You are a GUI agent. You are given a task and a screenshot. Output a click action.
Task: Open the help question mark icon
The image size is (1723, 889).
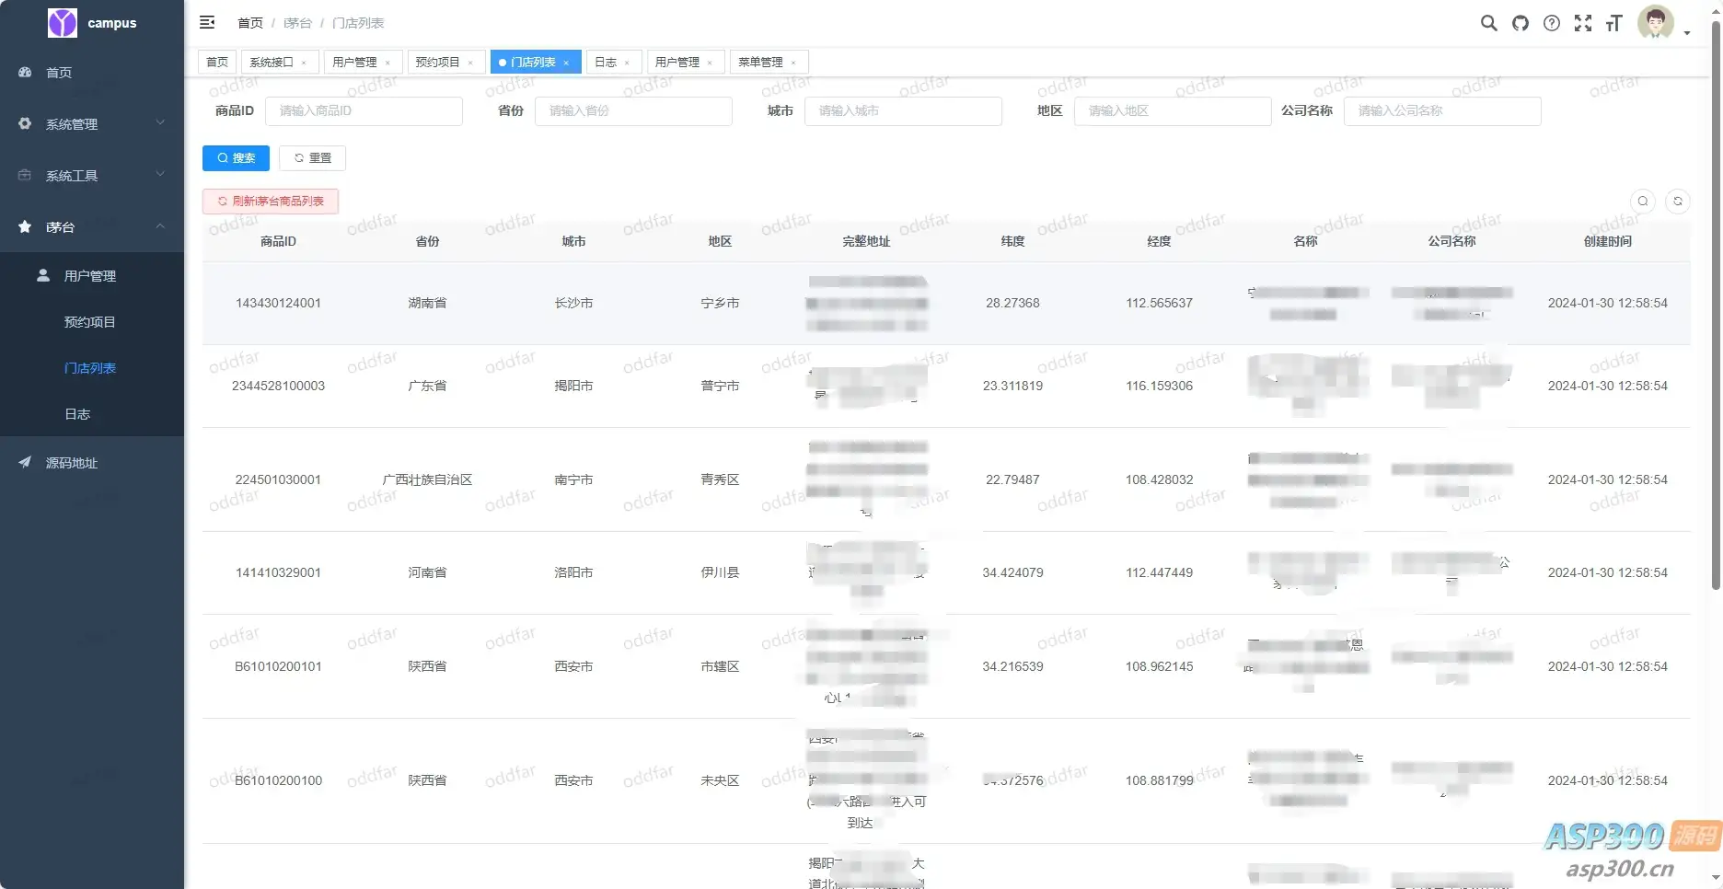pyautogui.click(x=1552, y=23)
